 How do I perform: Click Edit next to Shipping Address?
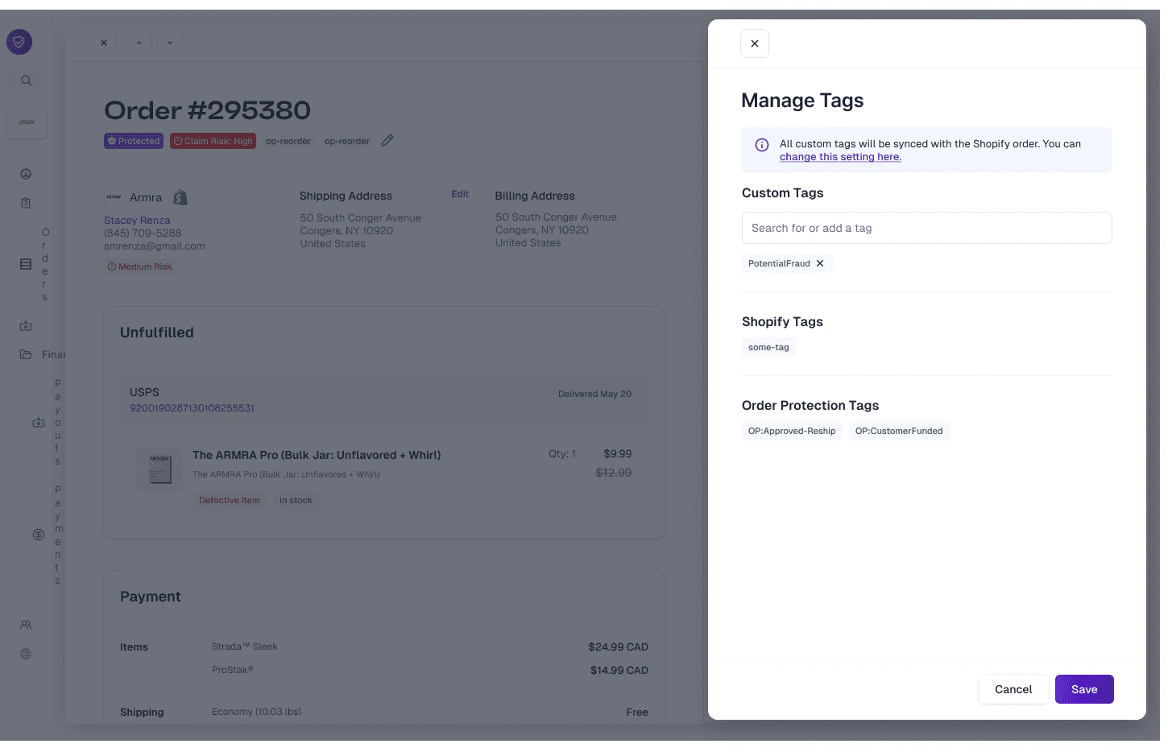point(459,193)
